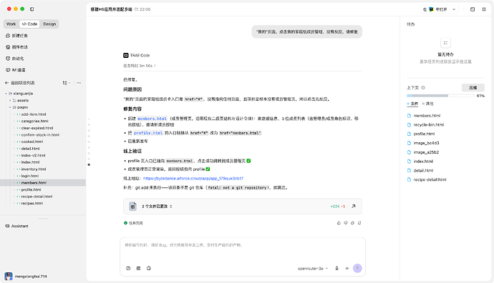This screenshot has width=494, height=283.
Task: Start voice input with the microphone icon
Action: coord(336,268)
